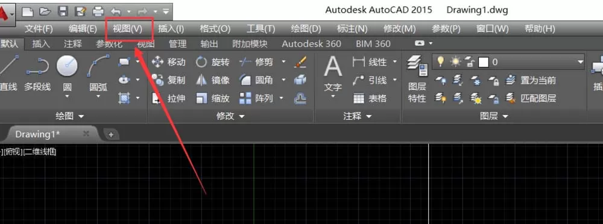
Task: Switch to the 注释 ribbon tab
Action: (73, 44)
